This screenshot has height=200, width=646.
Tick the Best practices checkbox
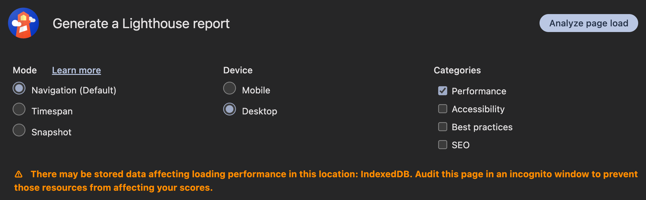443,127
